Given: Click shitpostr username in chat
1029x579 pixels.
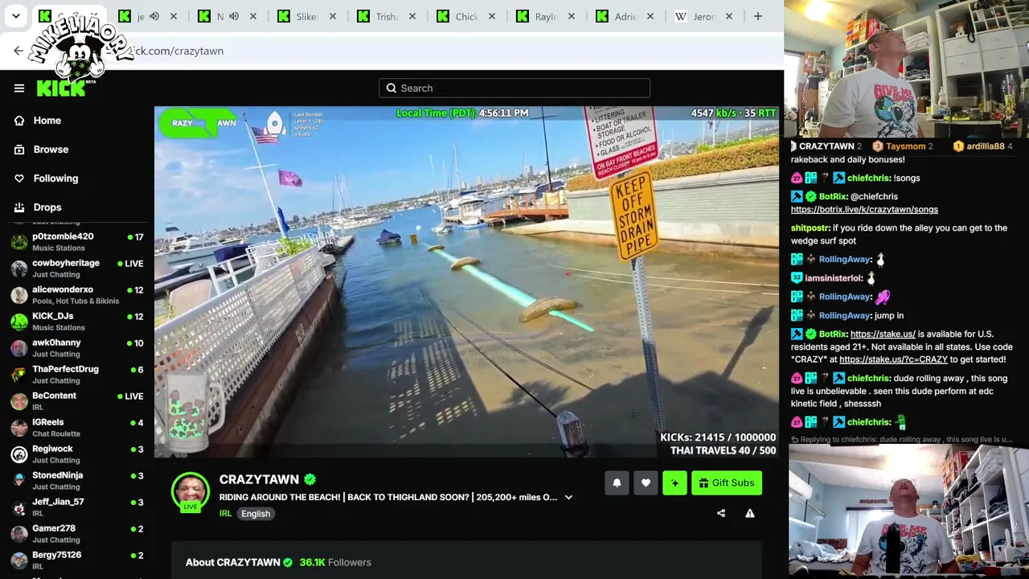Looking at the screenshot, I should point(810,228).
